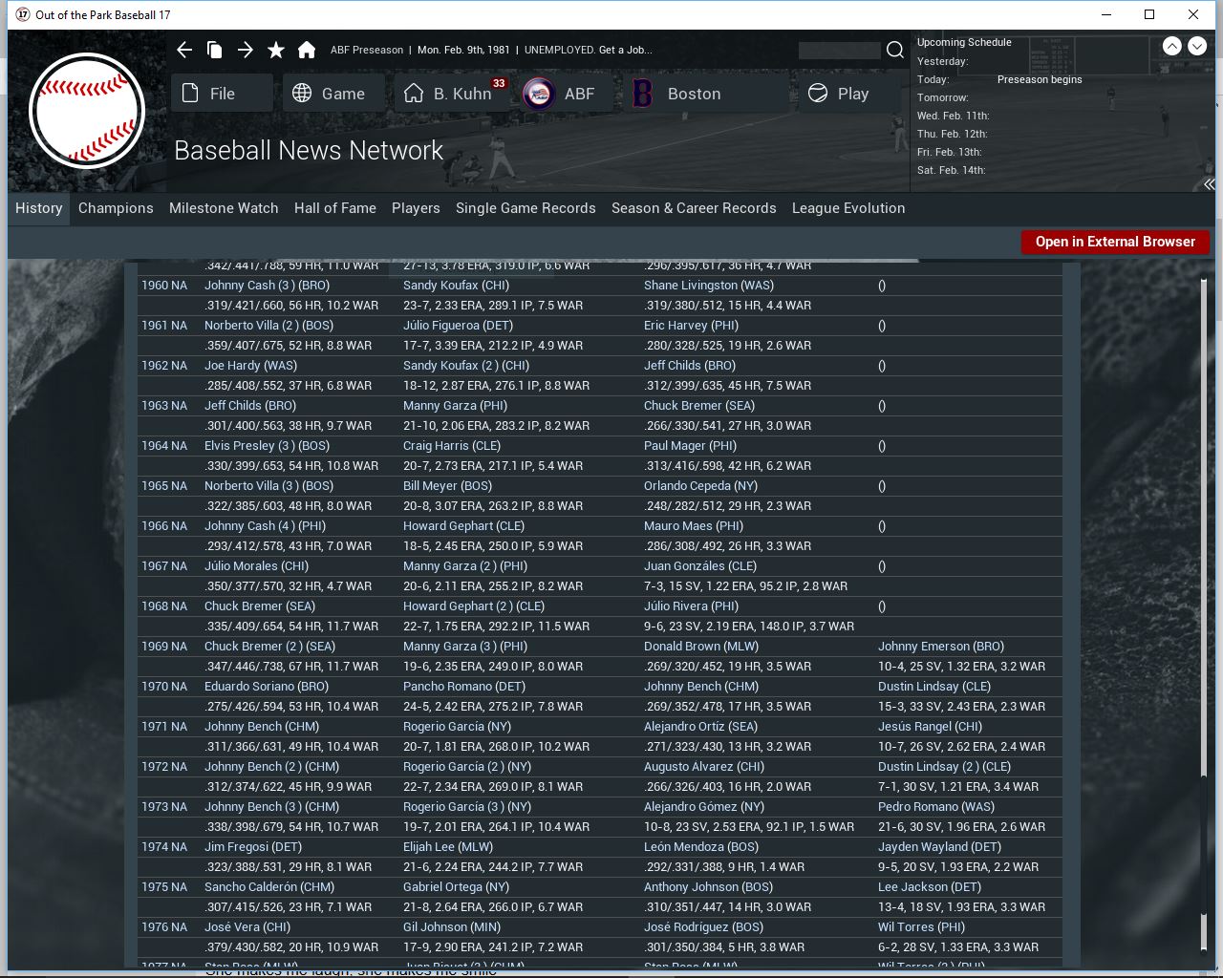Viewport: 1223px width, 978px height.
Task: Switch to the Milestone Watch tab
Action: click(224, 208)
